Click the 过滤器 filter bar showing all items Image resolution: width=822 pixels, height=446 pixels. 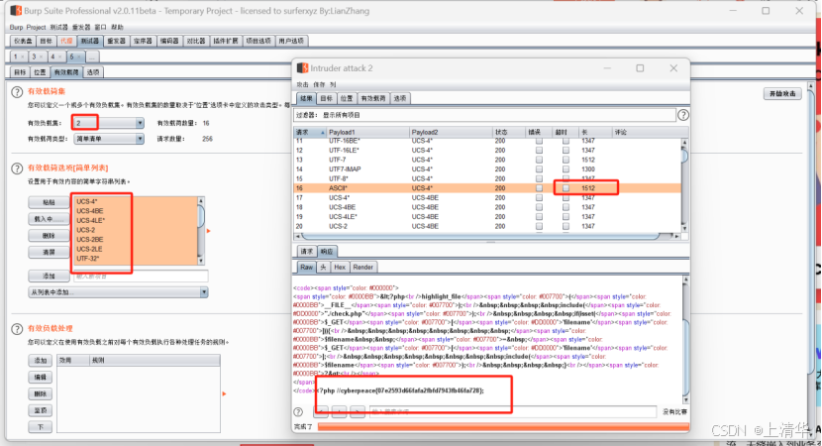pos(485,115)
